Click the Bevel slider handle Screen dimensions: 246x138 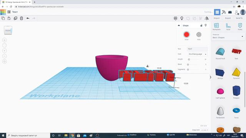188,64
